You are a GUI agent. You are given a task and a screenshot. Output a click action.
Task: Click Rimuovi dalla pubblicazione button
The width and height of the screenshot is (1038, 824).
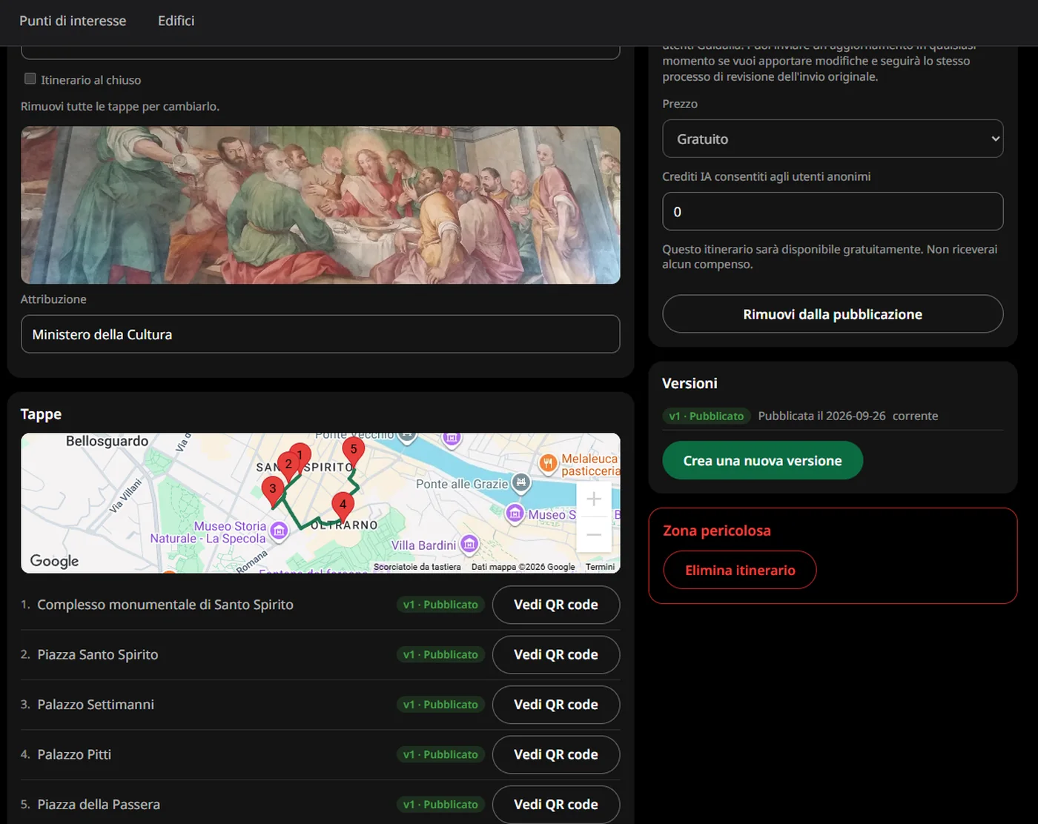coord(833,314)
